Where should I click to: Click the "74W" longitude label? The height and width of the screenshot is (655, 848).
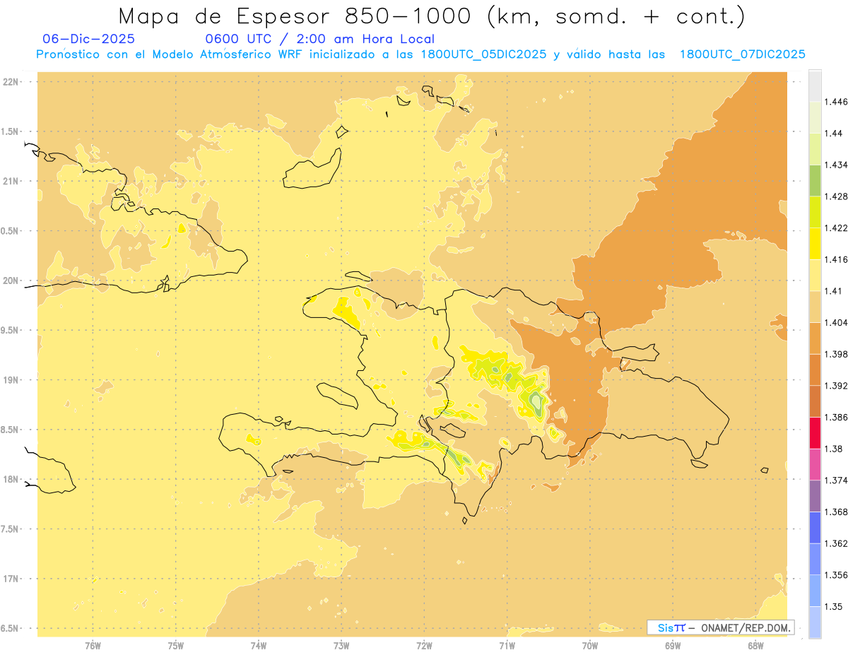(259, 646)
